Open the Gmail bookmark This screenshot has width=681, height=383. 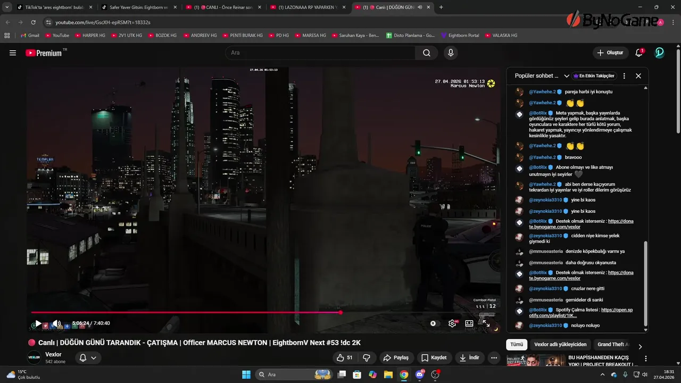click(30, 35)
